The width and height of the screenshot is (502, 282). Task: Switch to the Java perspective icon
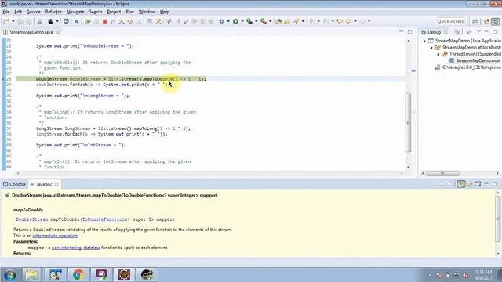click(486, 21)
